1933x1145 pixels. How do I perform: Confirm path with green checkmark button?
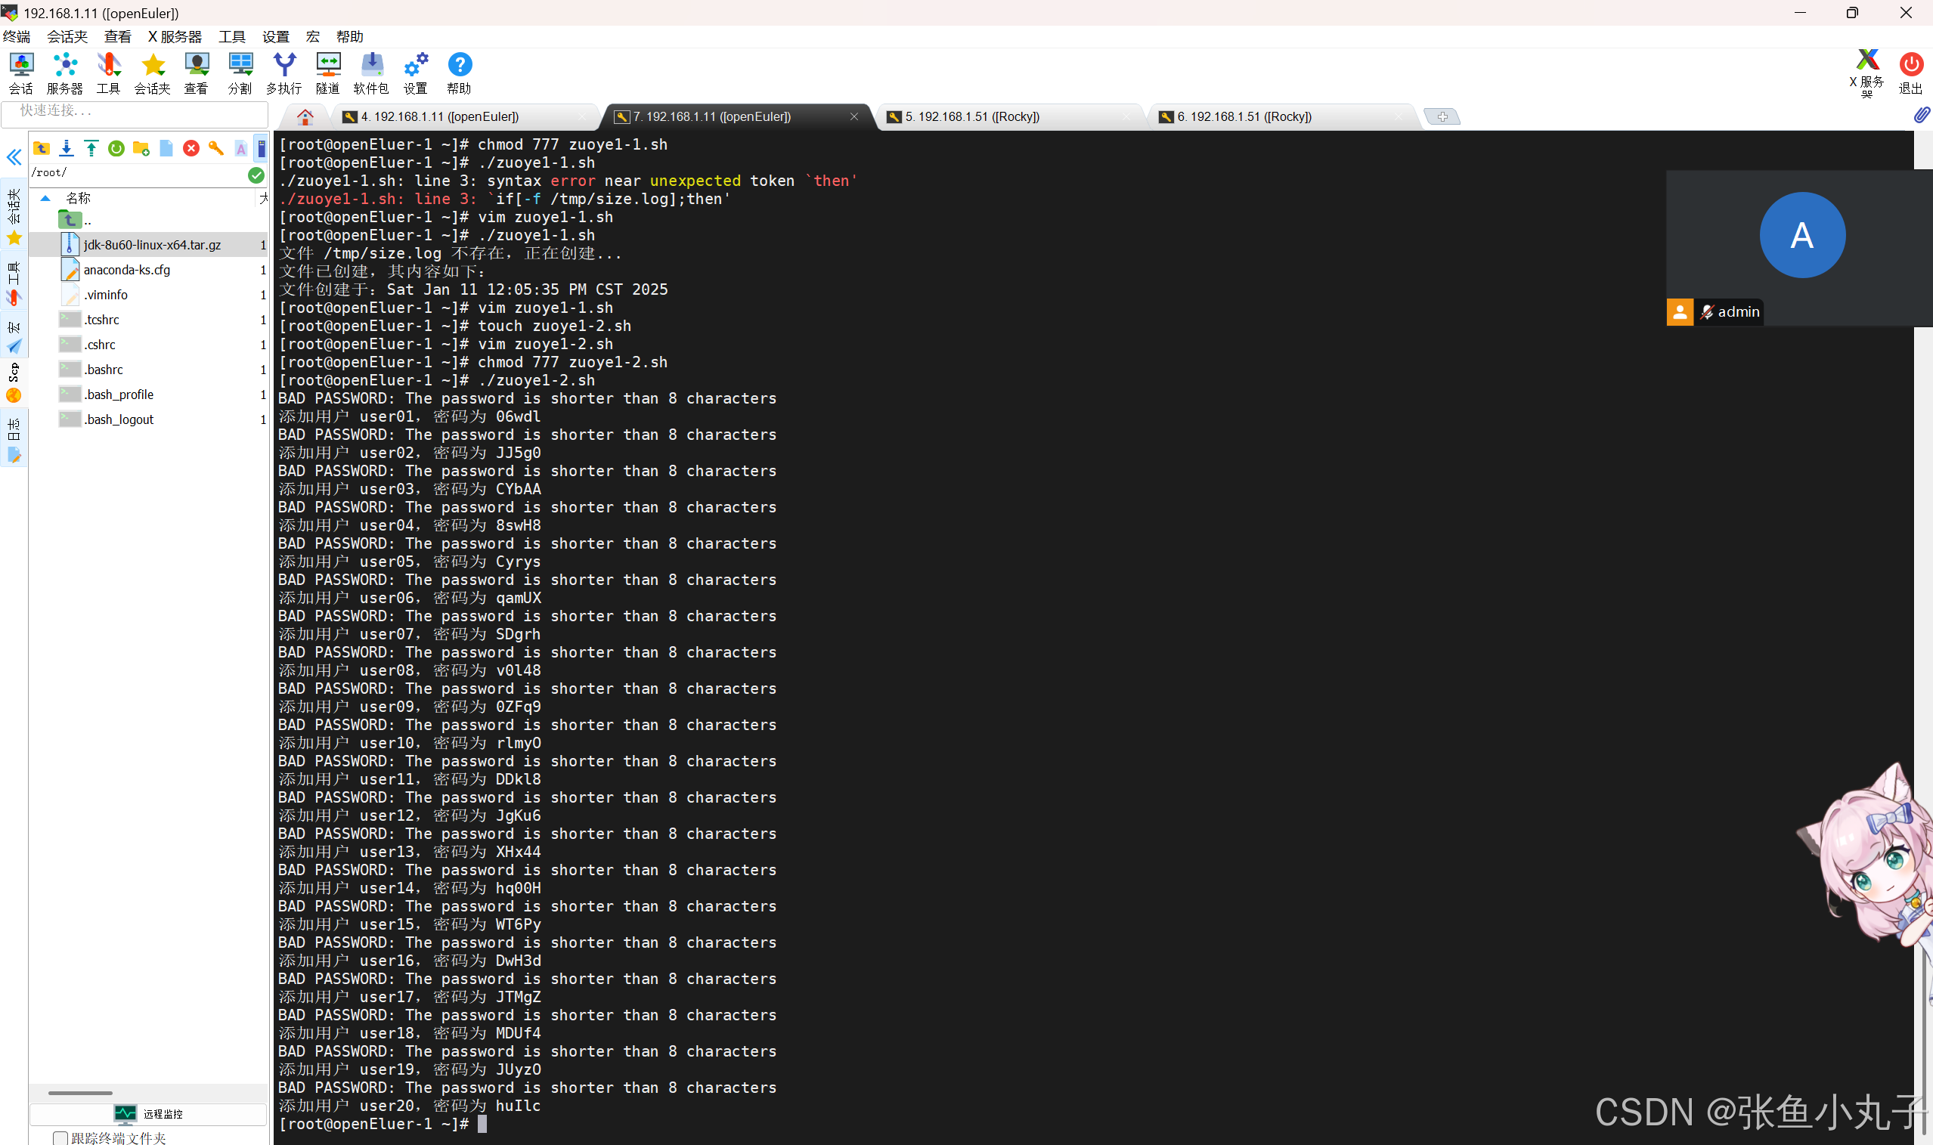(256, 175)
